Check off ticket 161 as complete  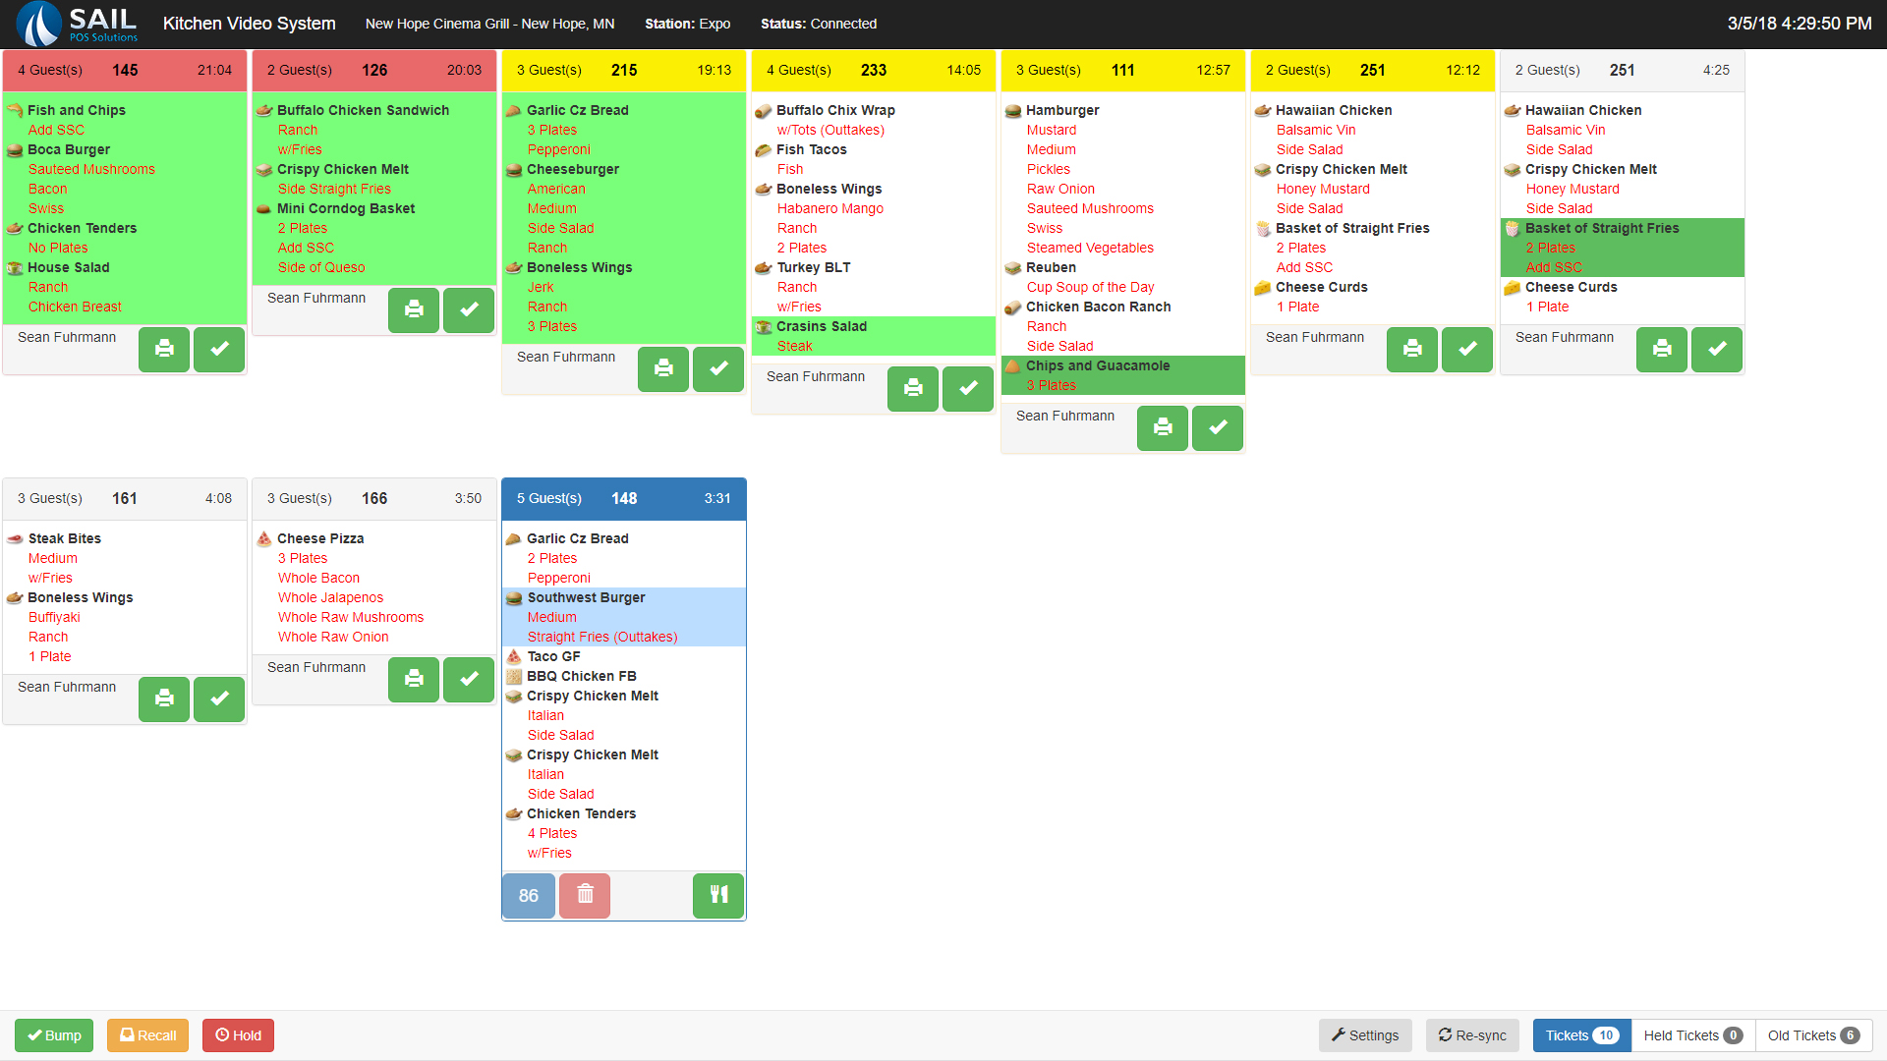(x=219, y=698)
